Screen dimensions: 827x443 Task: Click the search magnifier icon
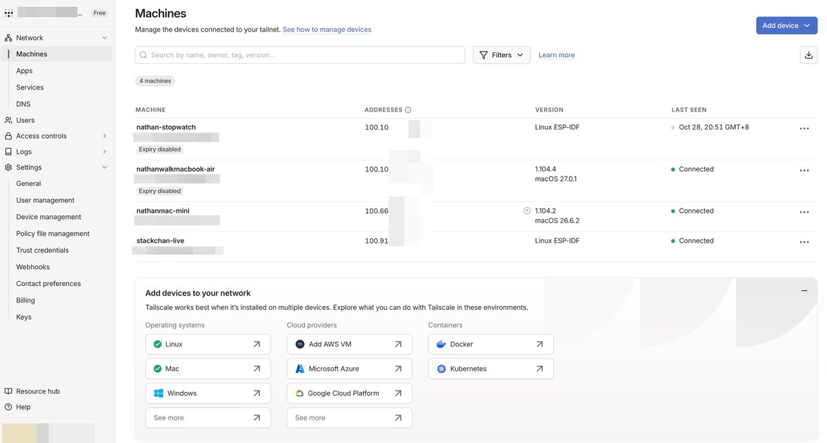click(143, 55)
